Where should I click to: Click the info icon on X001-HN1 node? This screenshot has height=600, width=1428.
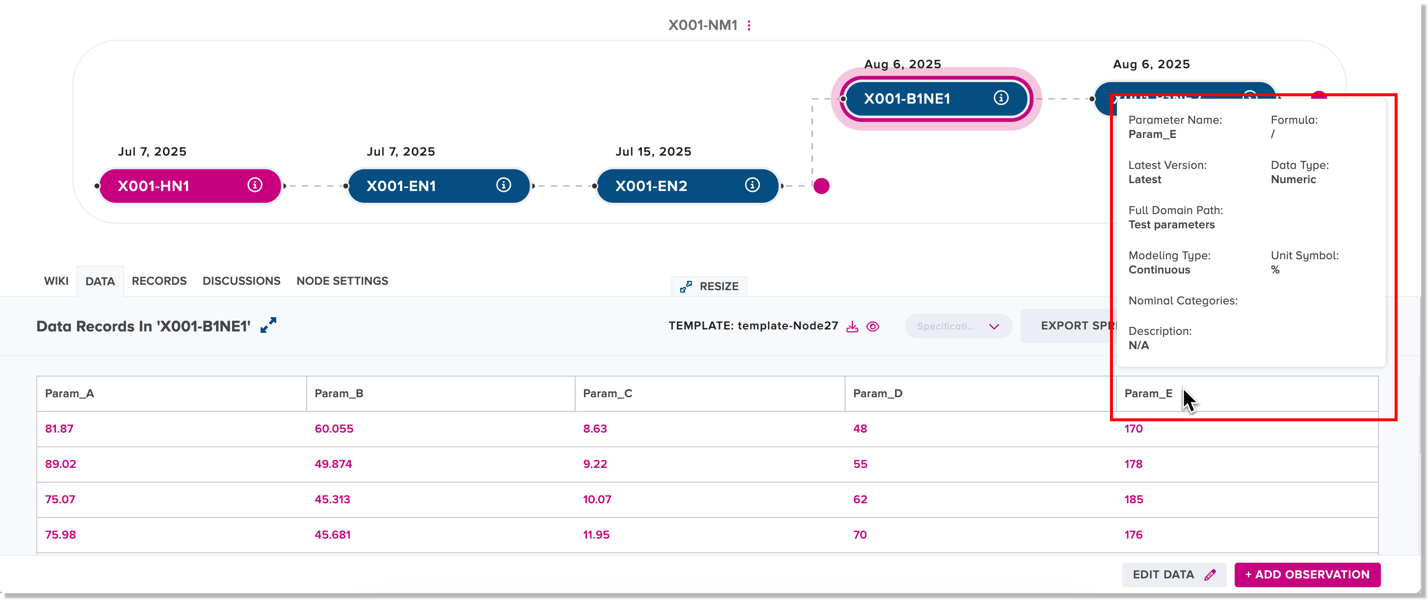[254, 186]
